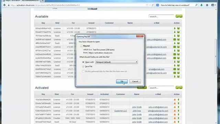The image size is (220, 124).
Task: Confirm the download dialog with OK
Action: (x=122, y=81)
